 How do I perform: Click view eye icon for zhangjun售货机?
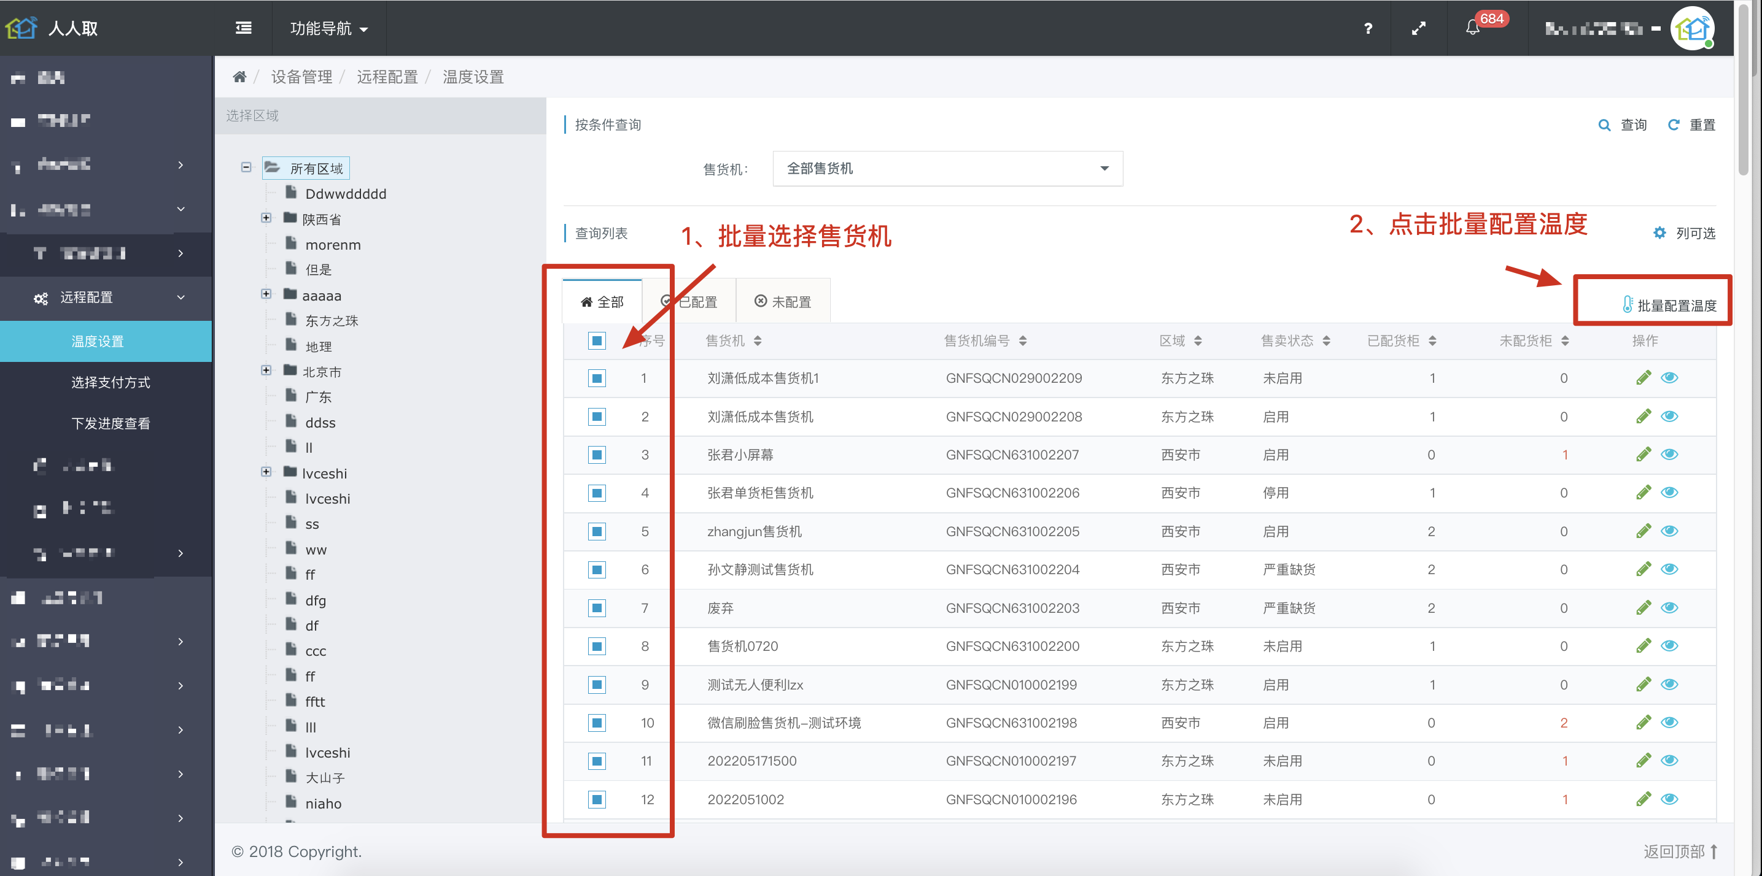[x=1669, y=530]
